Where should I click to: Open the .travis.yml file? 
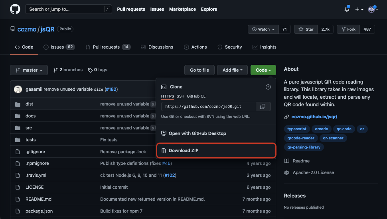(36, 175)
